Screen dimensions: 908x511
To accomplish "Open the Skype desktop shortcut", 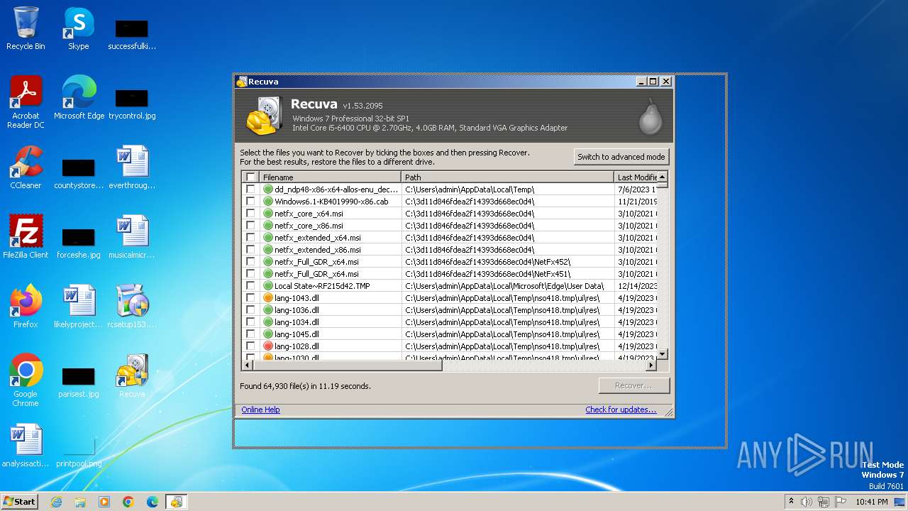I will 79,28.
